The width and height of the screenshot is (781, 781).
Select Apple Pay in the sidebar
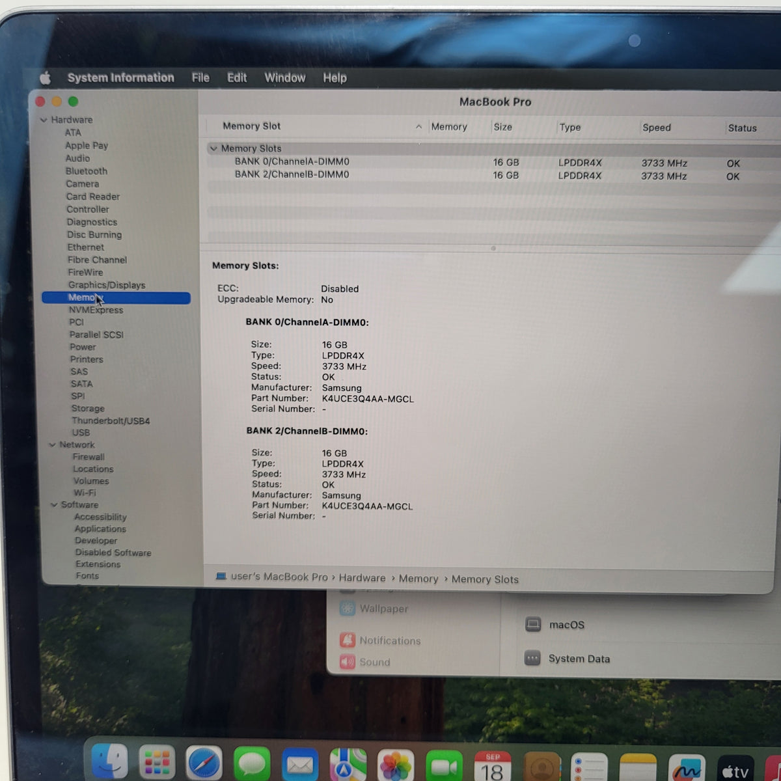click(87, 146)
